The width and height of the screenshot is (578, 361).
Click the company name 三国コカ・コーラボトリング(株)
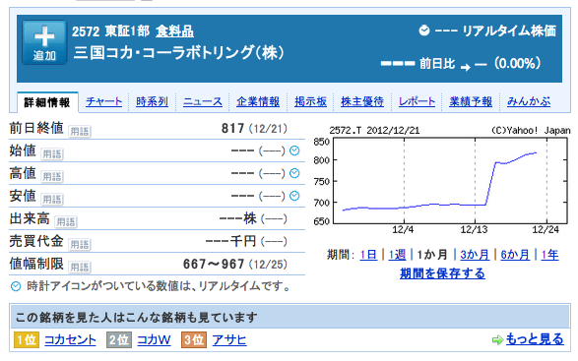[x=179, y=53]
